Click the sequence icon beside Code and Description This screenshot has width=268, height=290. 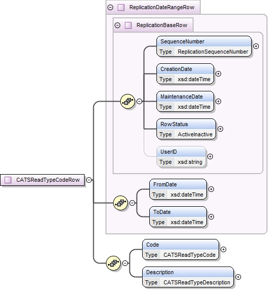point(113,263)
